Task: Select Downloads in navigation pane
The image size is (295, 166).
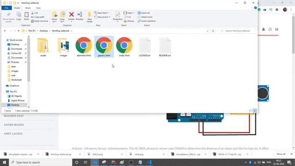Action: [x=17, y=49]
